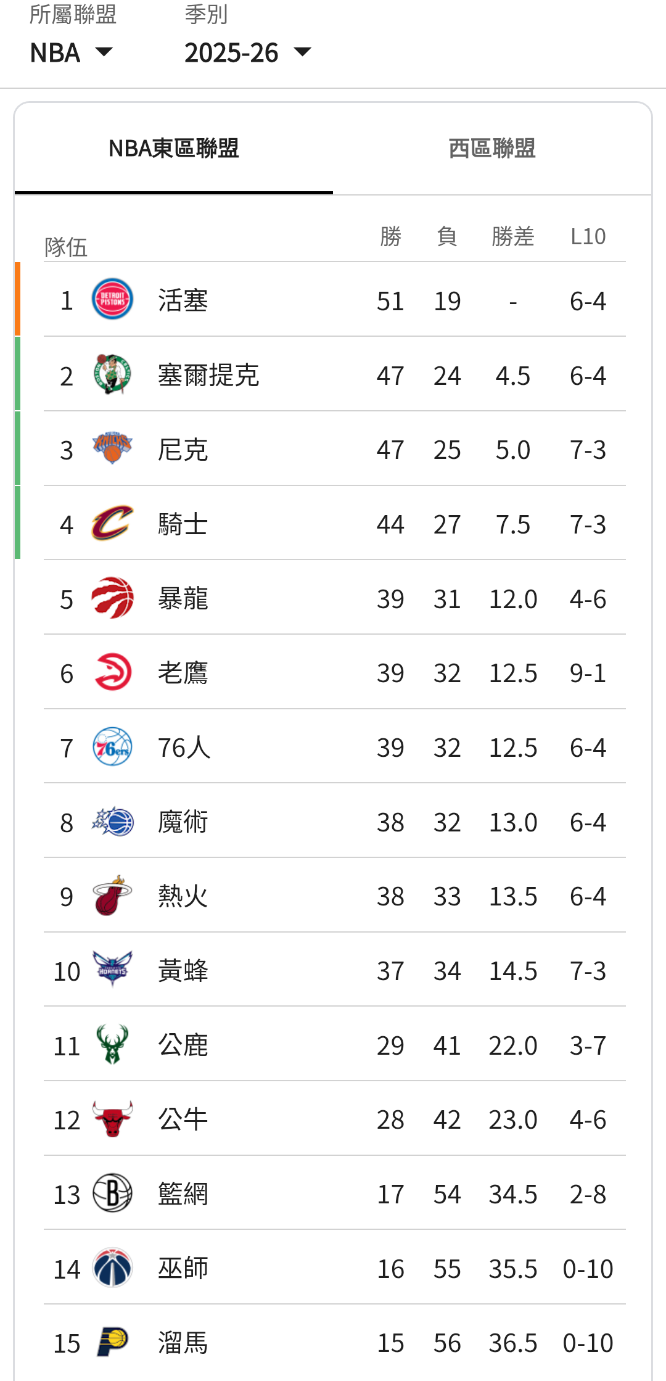Screen dimensions: 666x1381
Task: Select the NBA東區聯盟 tab
Action: pyautogui.click(x=173, y=149)
